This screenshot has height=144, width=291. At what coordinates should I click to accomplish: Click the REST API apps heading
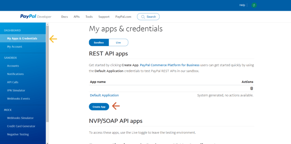click(108, 54)
